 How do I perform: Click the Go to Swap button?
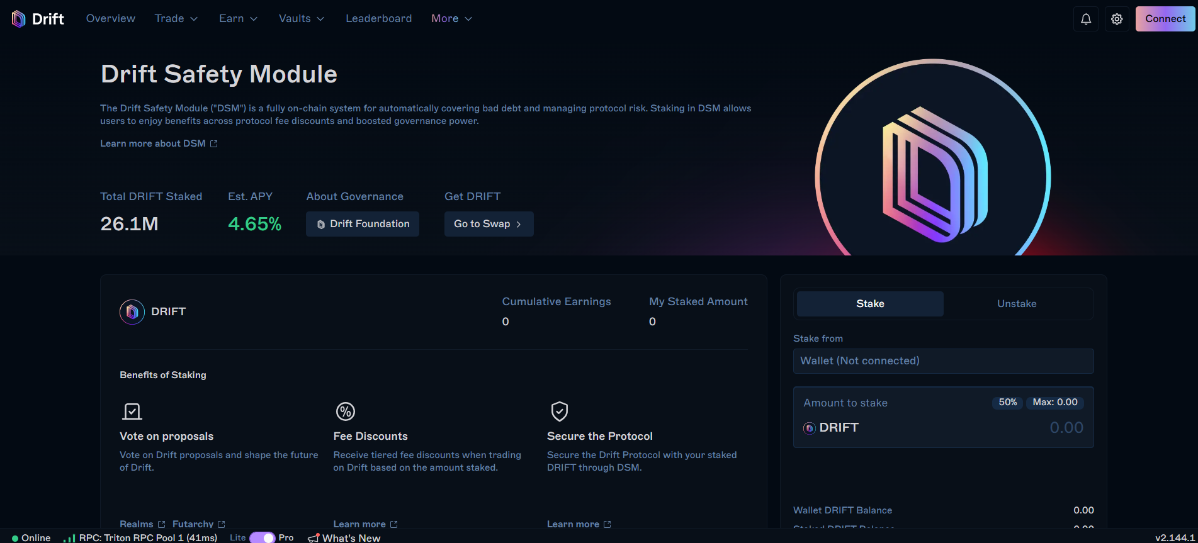click(x=489, y=224)
